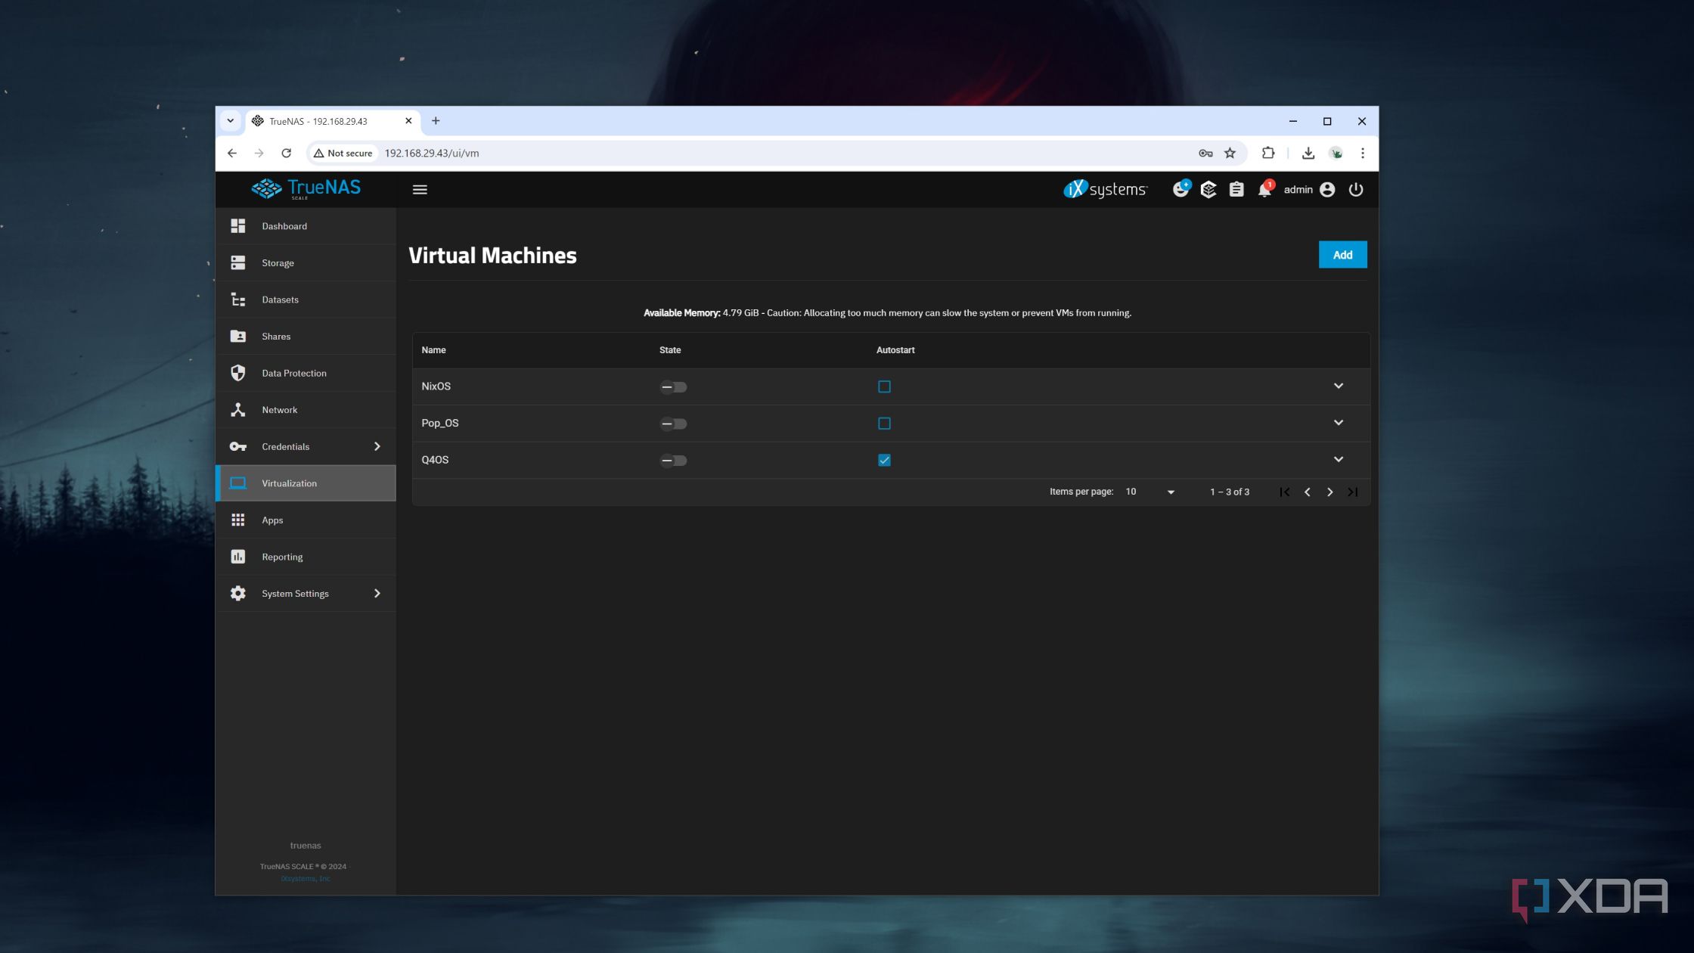Open the browser profile avatar
The height and width of the screenshot is (953, 1694).
tap(1336, 153)
